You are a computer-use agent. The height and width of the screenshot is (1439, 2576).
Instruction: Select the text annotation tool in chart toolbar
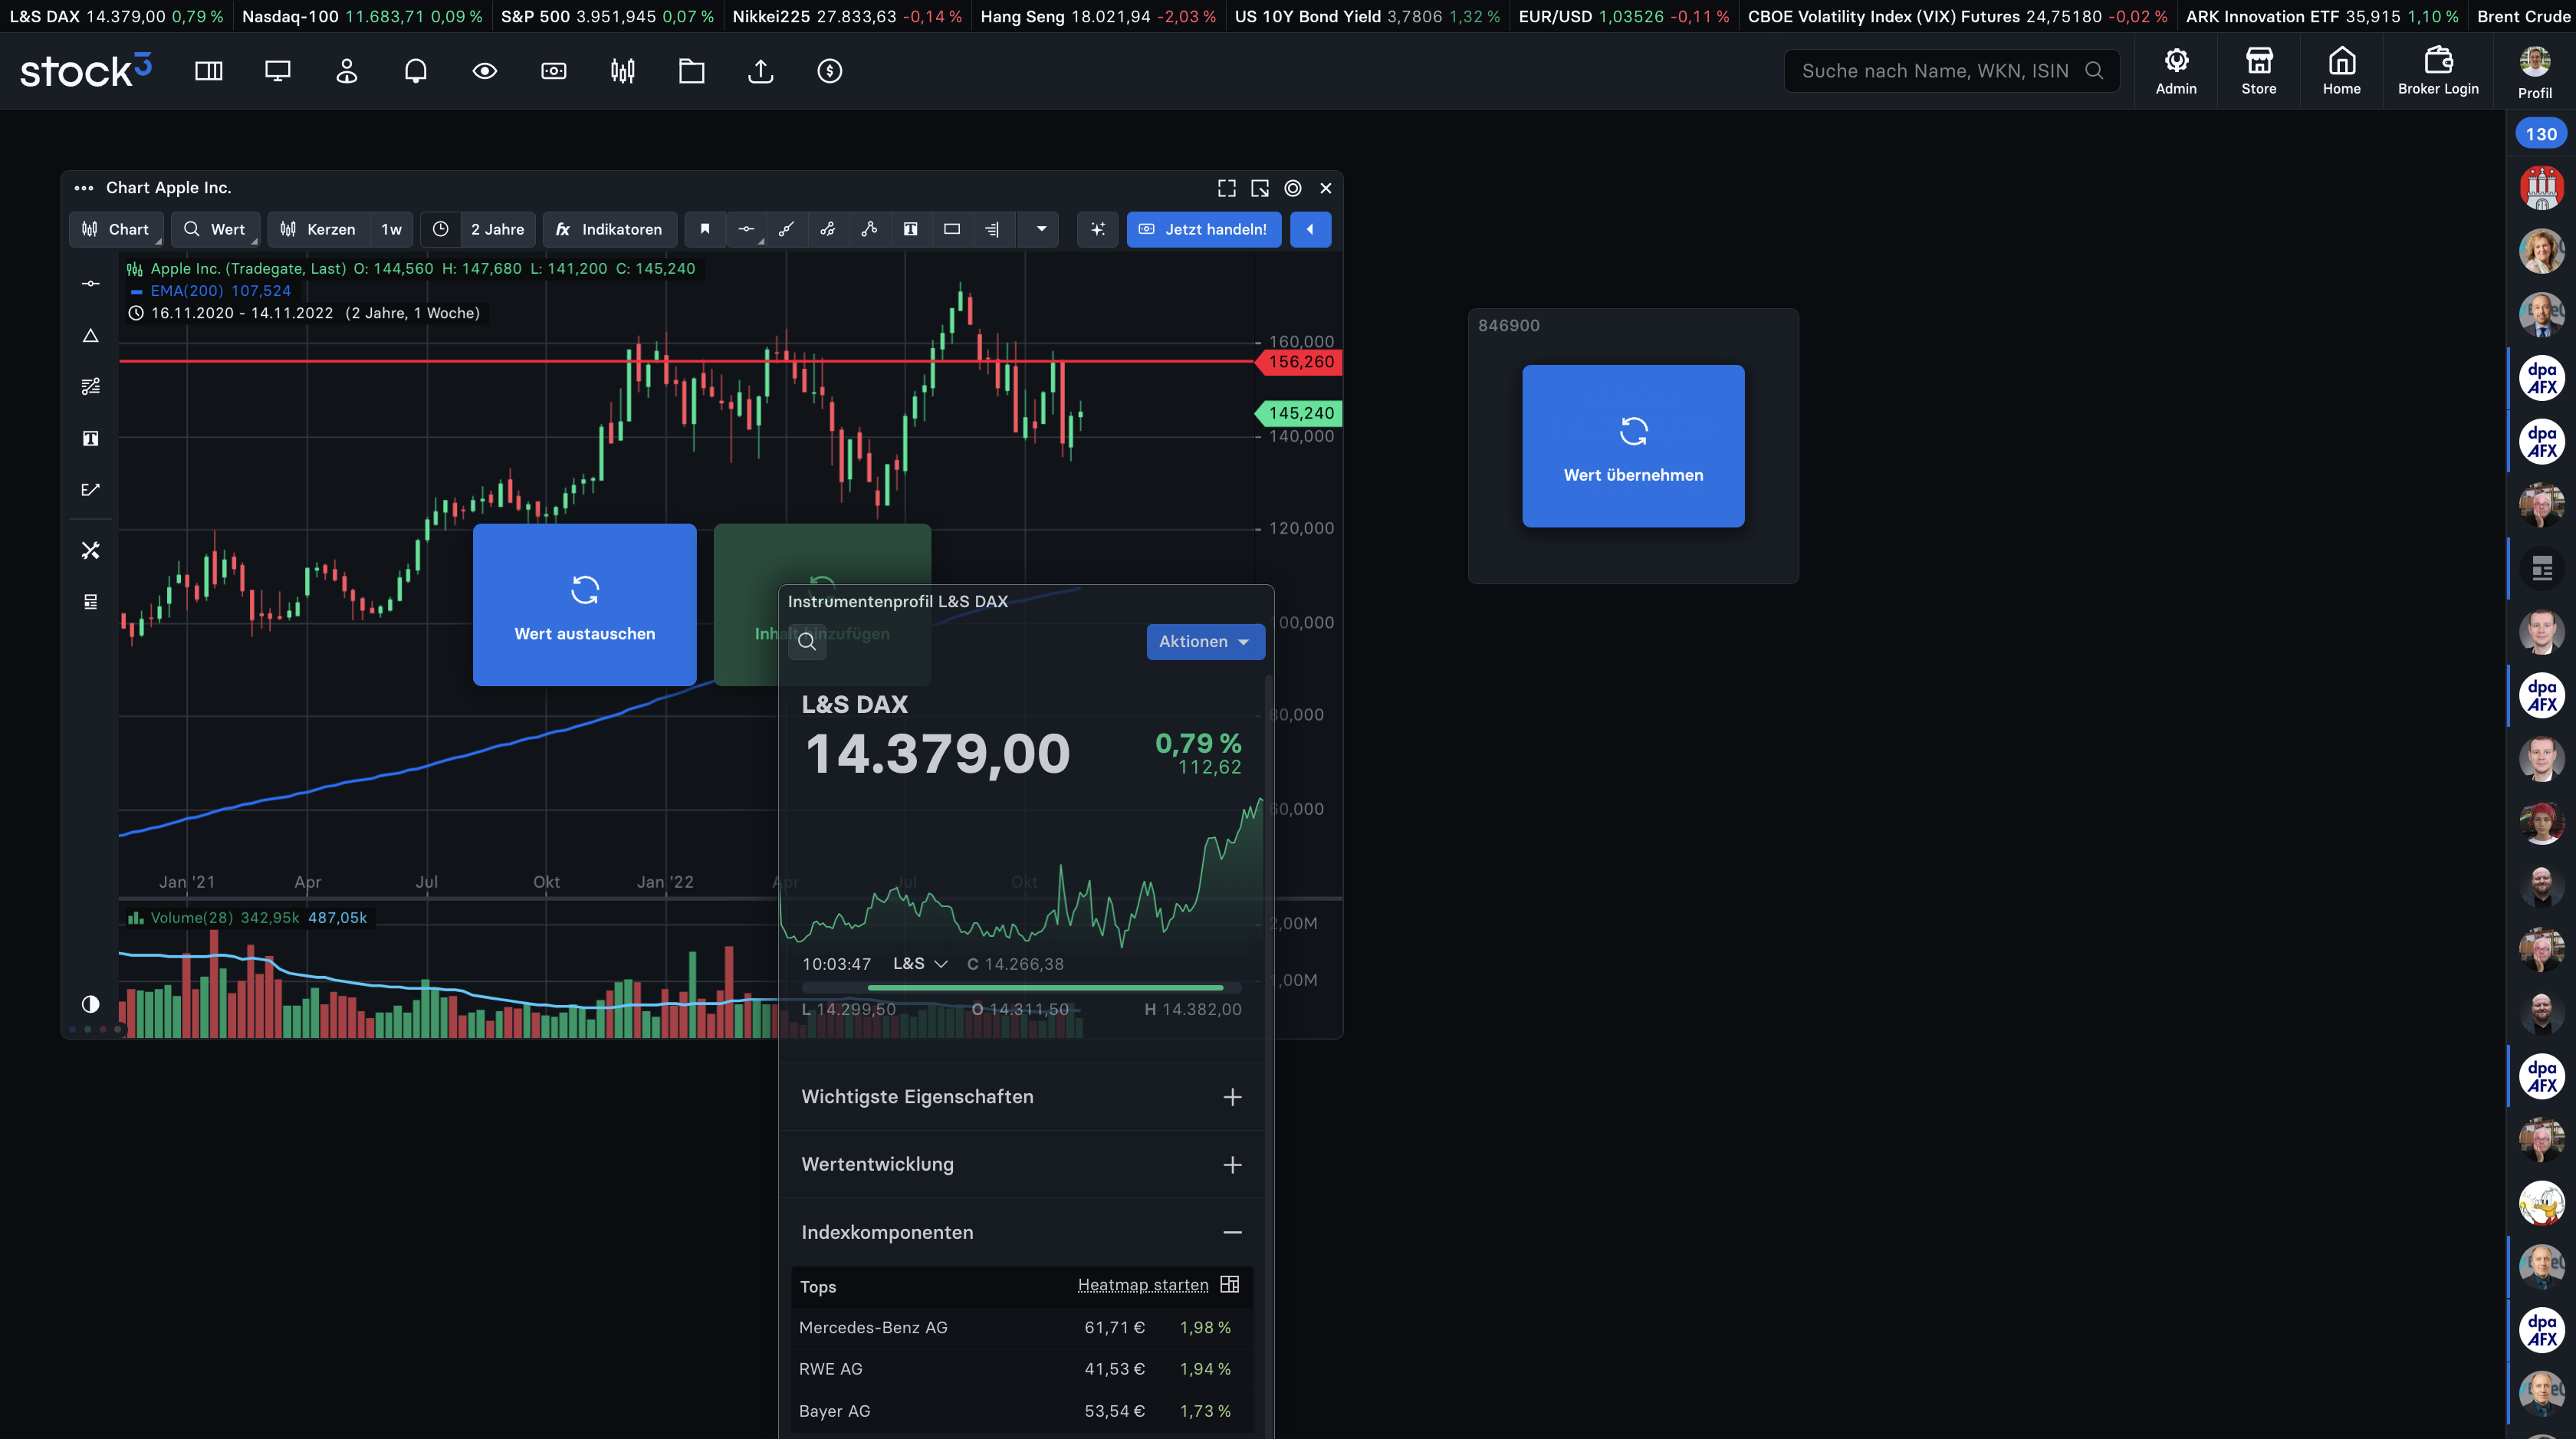tap(910, 229)
